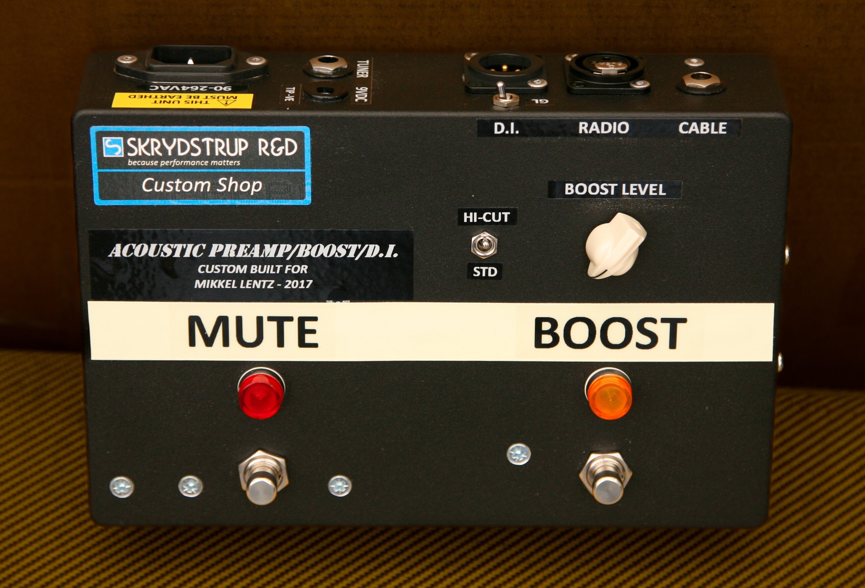Click the Custom Shop label
This screenshot has width=865, height=588.
coord(202,185)
